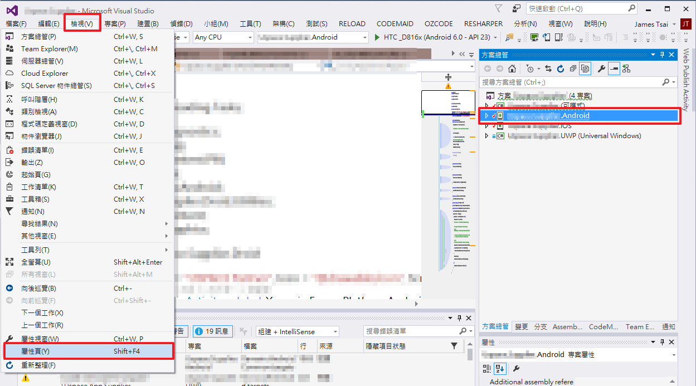The image size is (696, 386).
Task: Switch to Team E... tab
Action: point(640,327)
